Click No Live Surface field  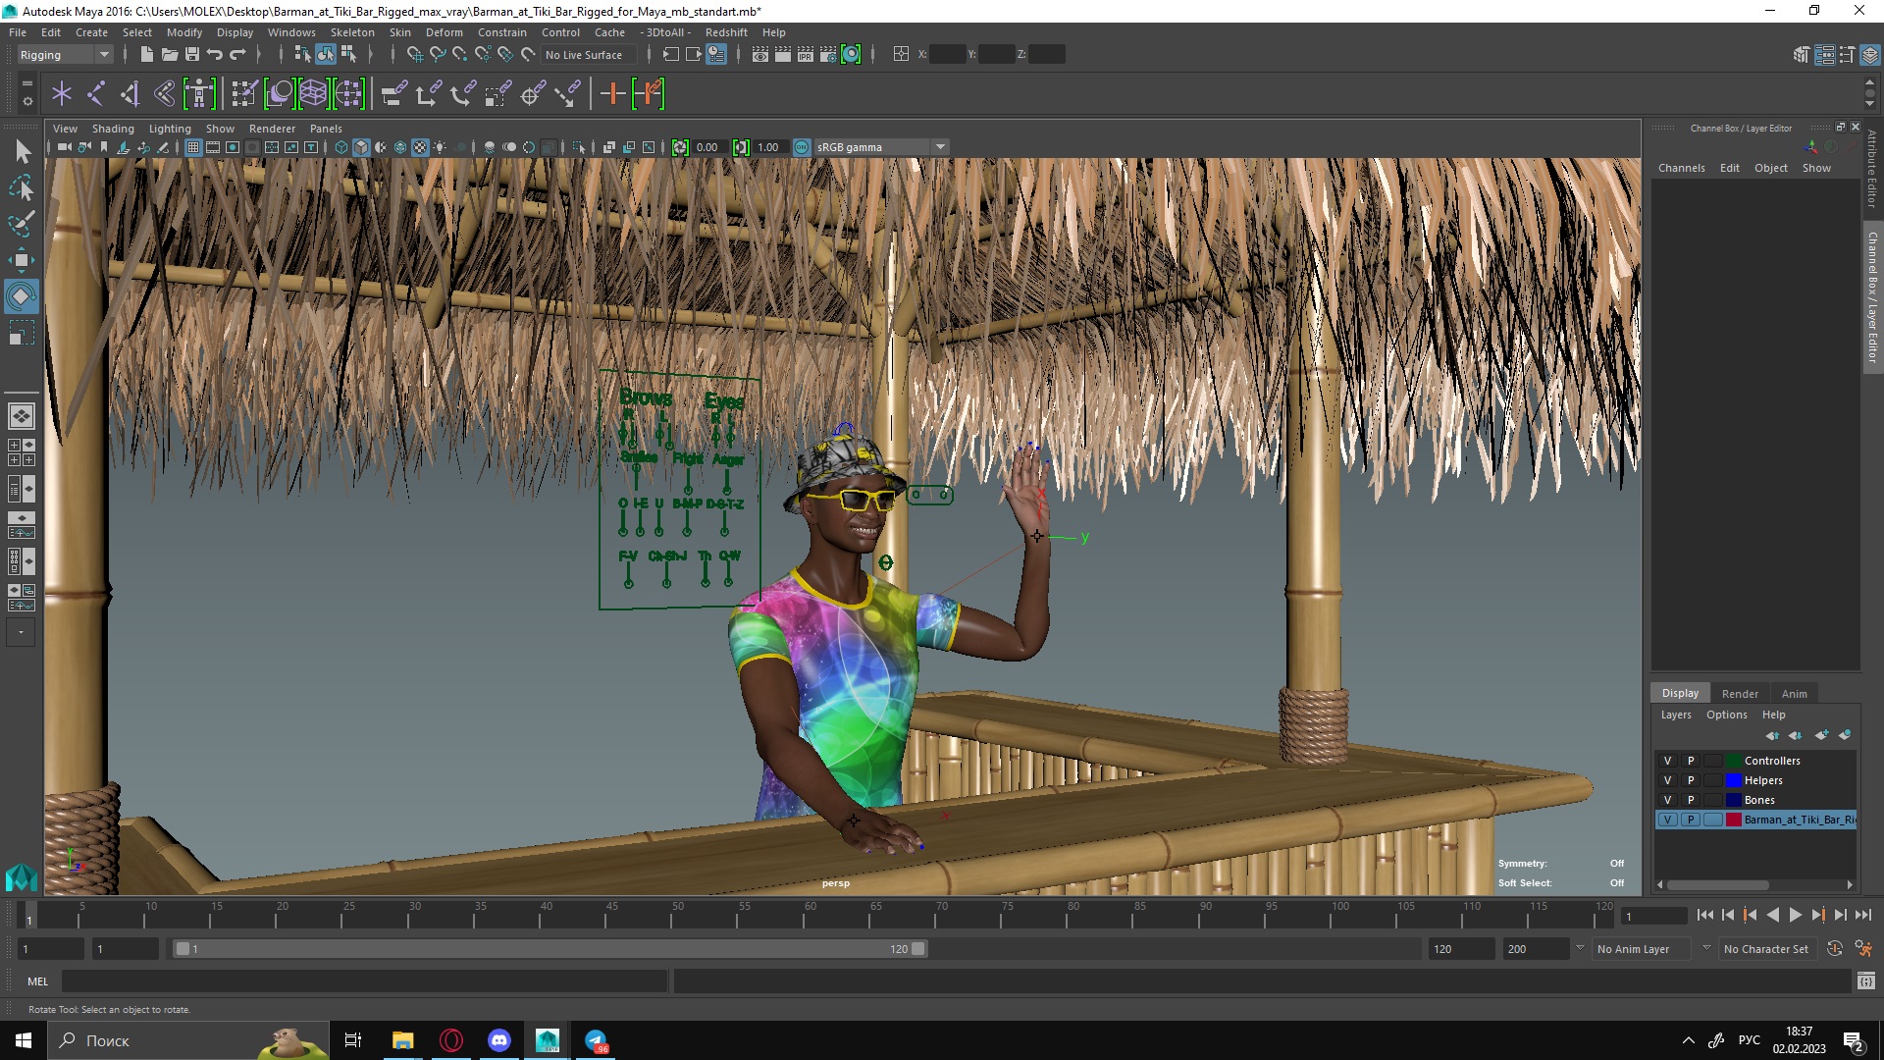coord(585,55)
